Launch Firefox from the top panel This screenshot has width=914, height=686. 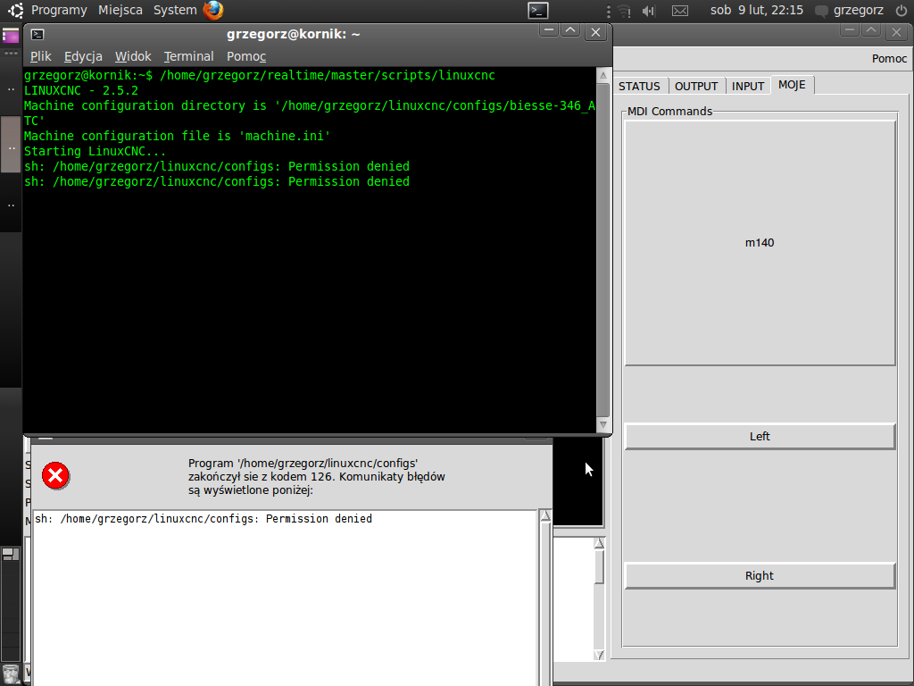[x=213, y=10]
